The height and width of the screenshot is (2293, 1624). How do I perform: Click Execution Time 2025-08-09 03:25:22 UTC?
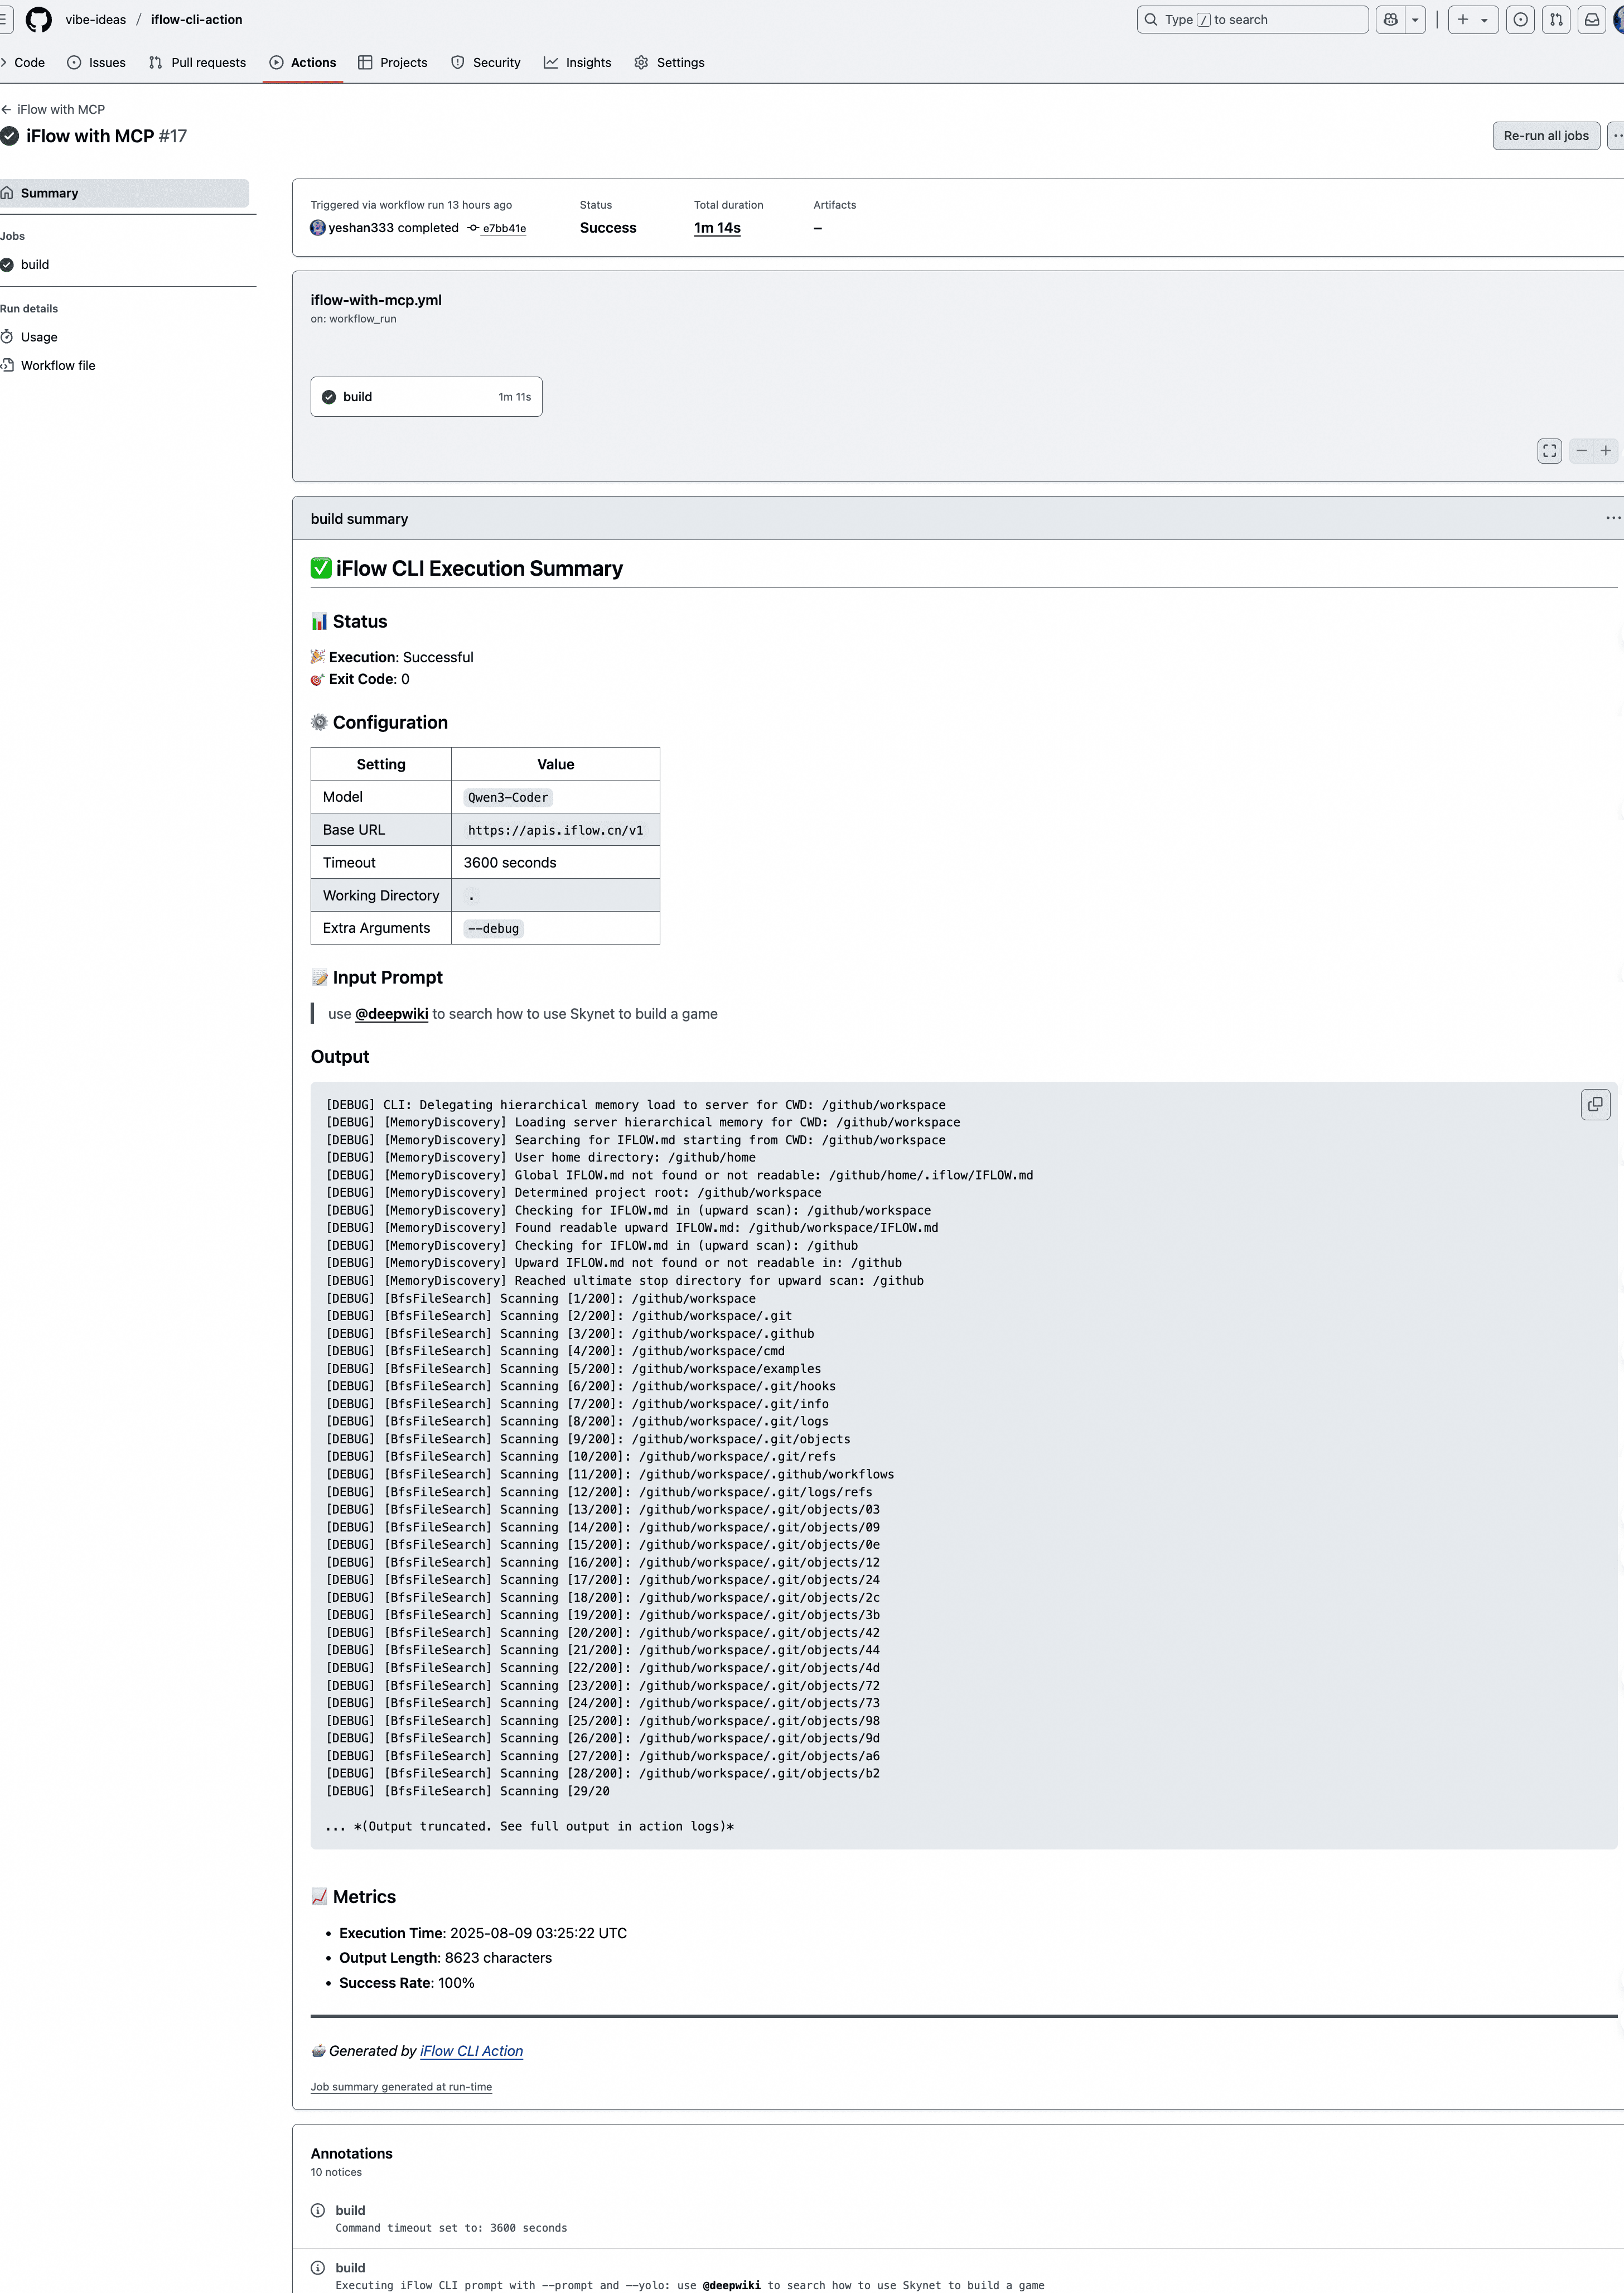(483, 1933)
